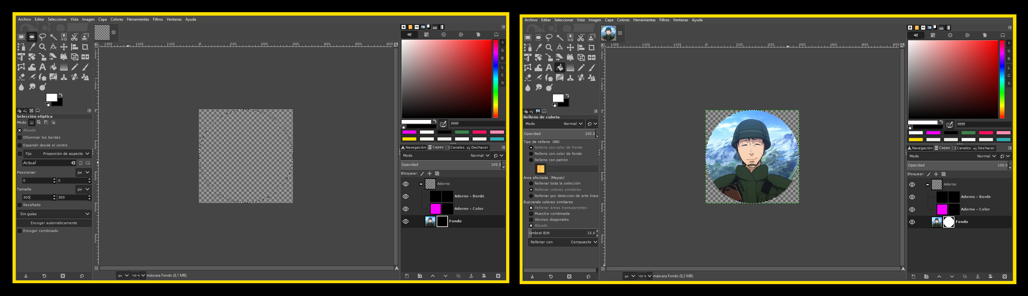Select Clone stamp tool in right GIMP window

tap(571, 77)
